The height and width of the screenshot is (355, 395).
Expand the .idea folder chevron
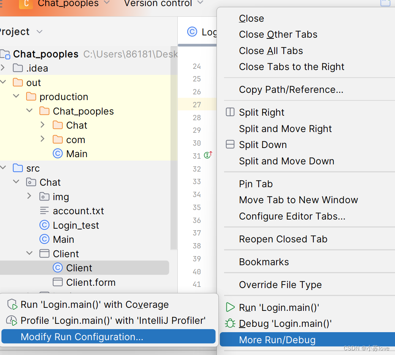point(3,67)
